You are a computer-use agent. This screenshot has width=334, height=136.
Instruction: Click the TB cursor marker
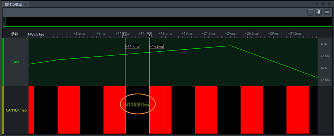pos(149,35)
